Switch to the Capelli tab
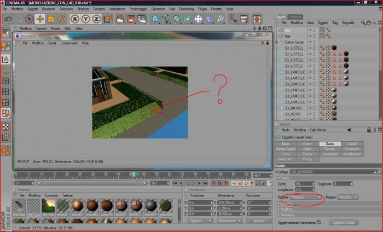383x232 pixels. [352, 144]
